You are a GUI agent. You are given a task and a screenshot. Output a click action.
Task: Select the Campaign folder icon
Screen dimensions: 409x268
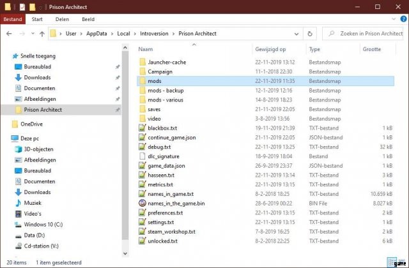pos(143,71)
